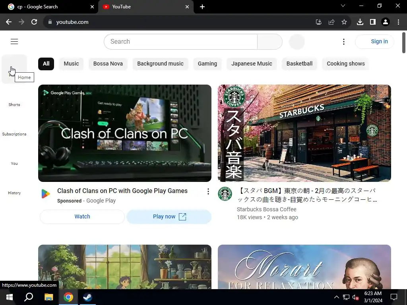Image resolution: width=407 pixels, height=305 pixels.
Task: Choose the Cooking shows chip
Action: (346, 64)
